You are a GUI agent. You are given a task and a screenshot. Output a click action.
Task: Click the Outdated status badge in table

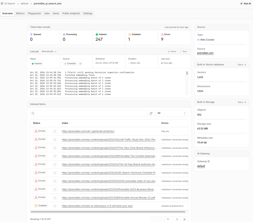pyautogui.click(x=41, y=206)
